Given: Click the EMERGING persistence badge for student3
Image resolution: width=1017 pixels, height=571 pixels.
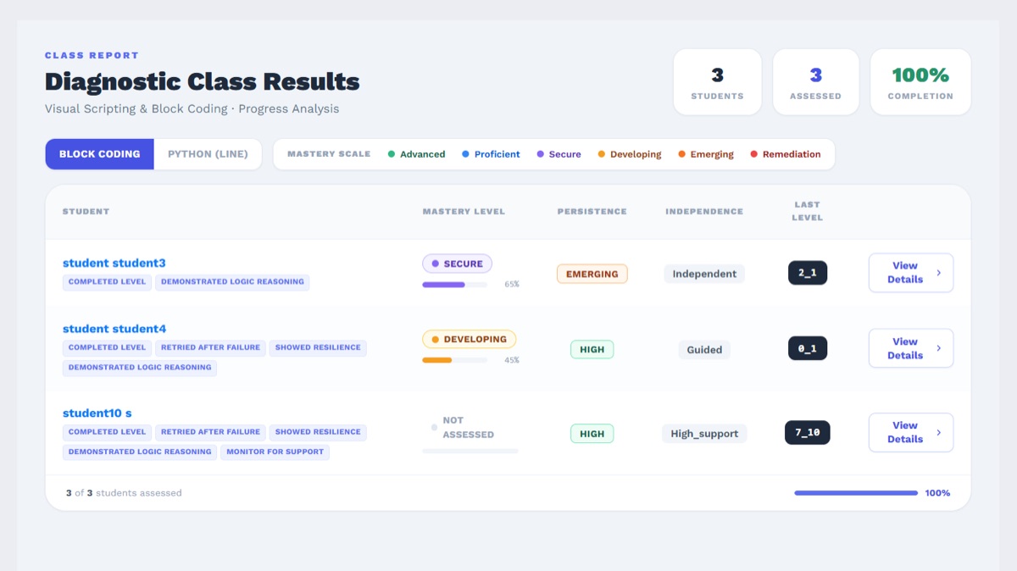Looking at the screenshot, I should point(592,274).
